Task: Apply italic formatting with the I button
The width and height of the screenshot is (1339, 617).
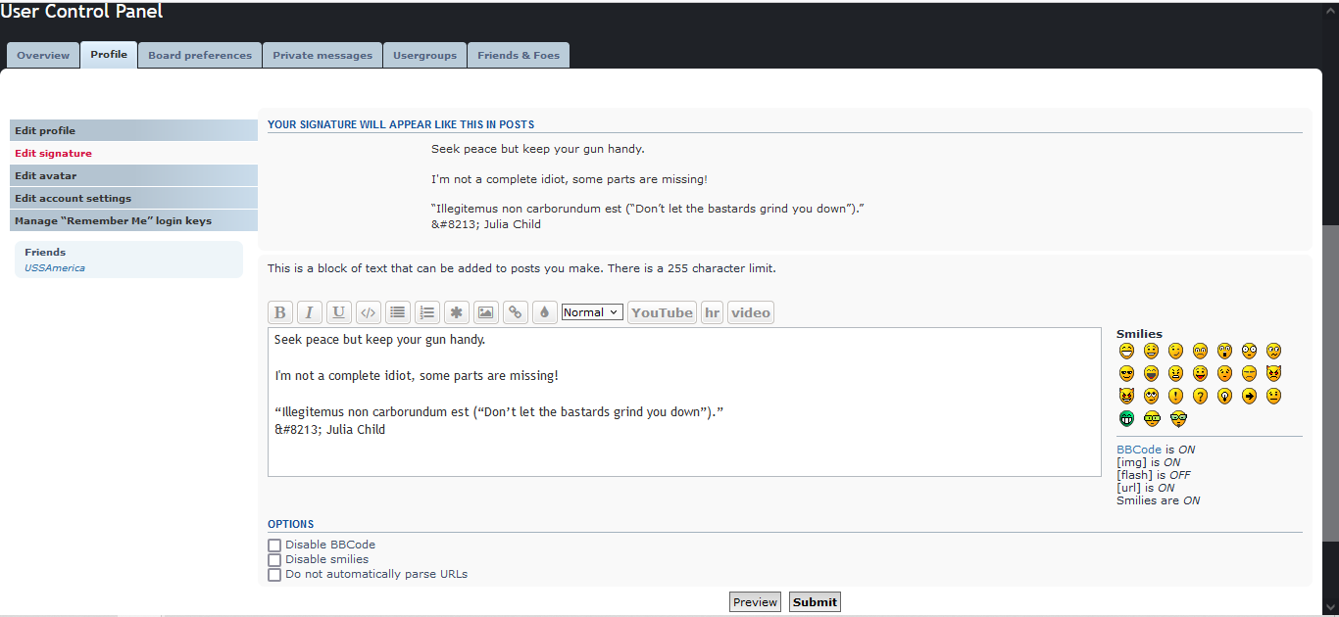Action: (x=310, y=312)
